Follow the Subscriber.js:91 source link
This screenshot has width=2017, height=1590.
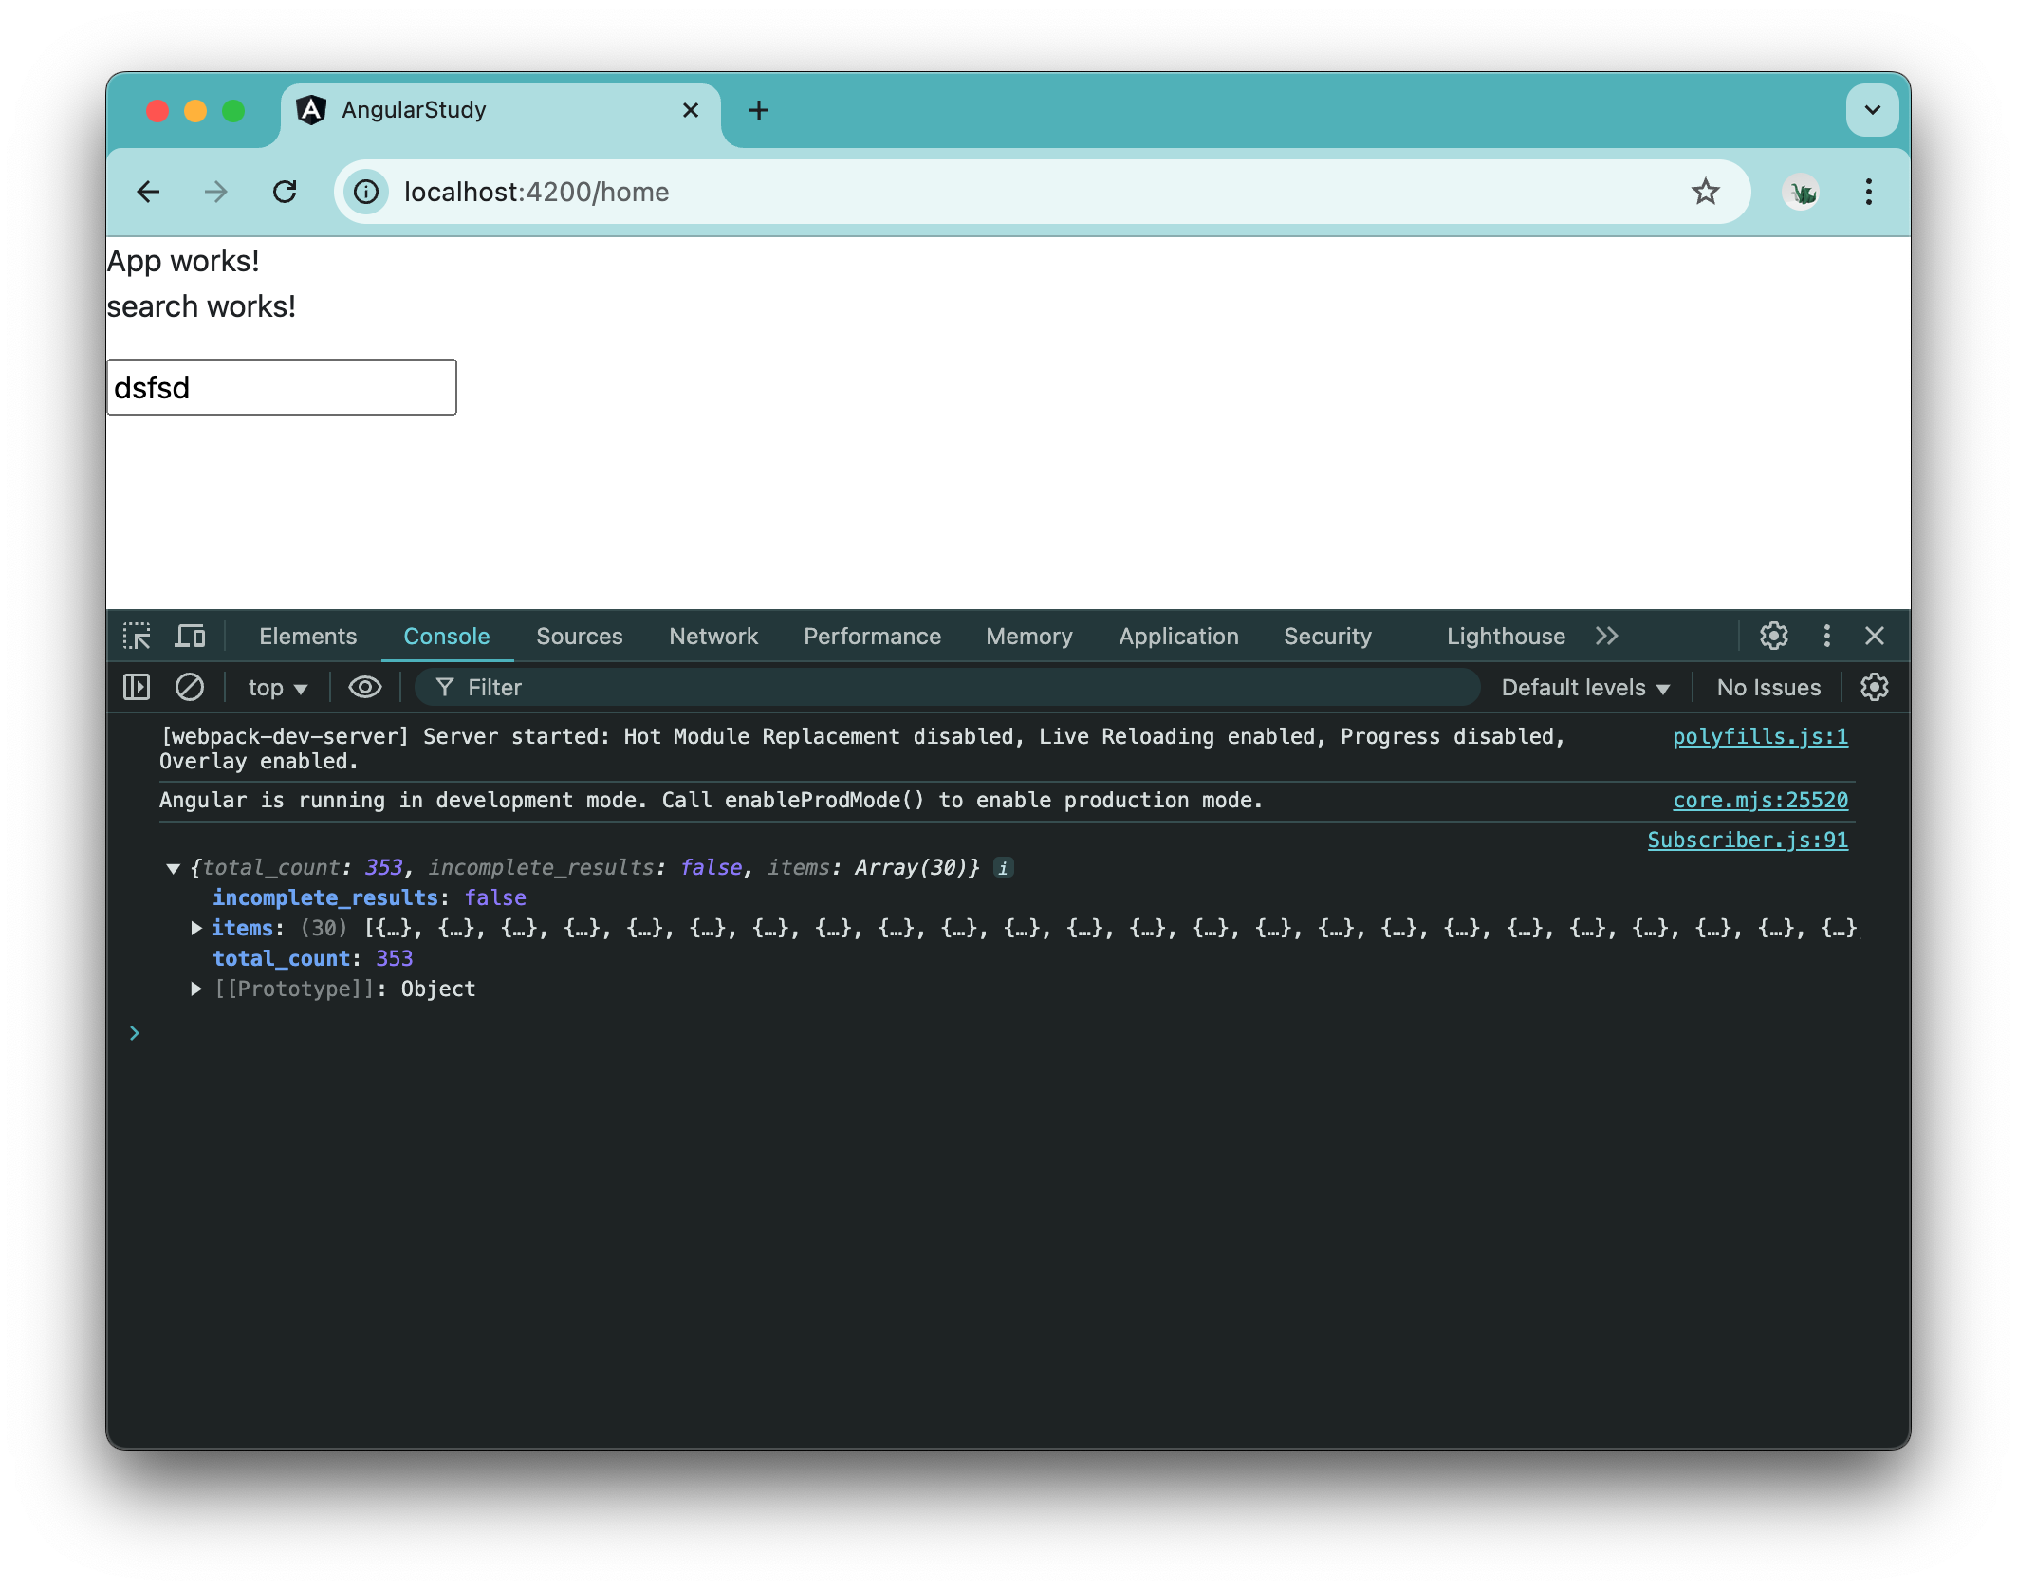tap(1747, 839)
